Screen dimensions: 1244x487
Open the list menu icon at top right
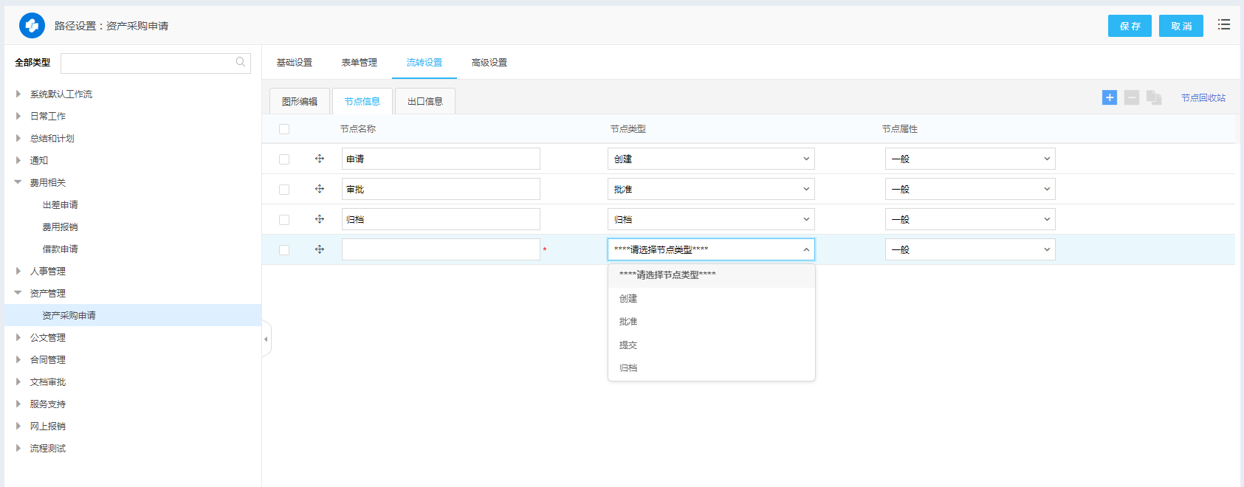tap(1223, 25)
